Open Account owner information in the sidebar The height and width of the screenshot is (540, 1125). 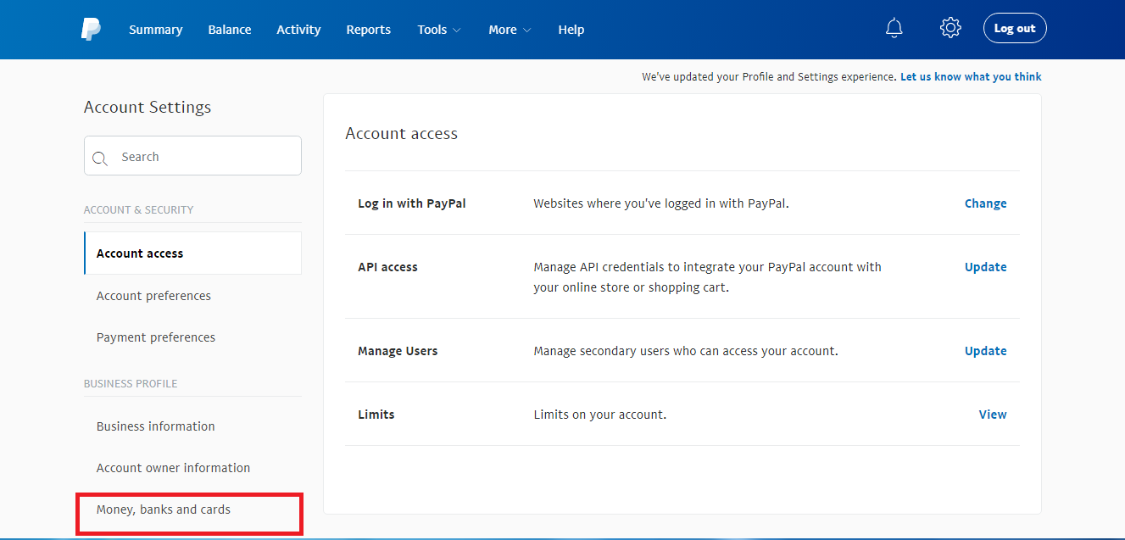[x=173, y=468]
